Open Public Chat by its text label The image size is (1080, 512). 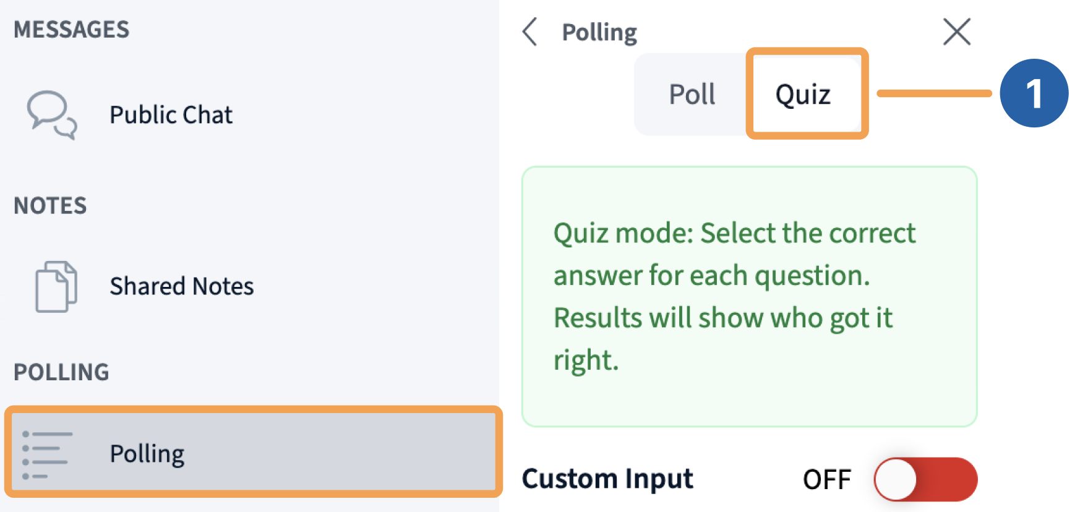pyautogui.click(x=171, y=115)
